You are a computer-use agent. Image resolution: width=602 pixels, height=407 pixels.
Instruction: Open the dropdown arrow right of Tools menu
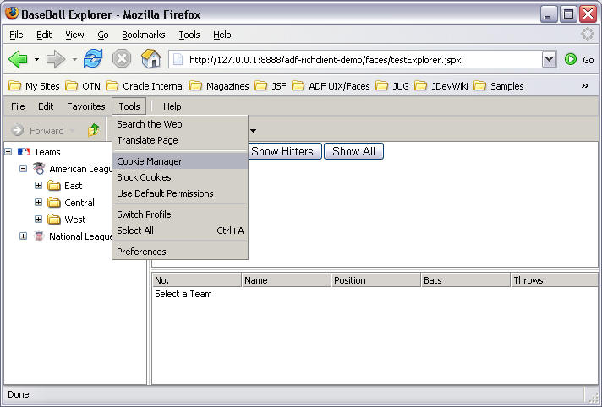tap(253, 131)
